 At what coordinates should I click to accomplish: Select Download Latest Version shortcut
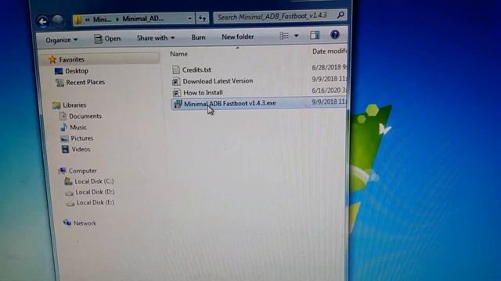[x=218, y=81]
